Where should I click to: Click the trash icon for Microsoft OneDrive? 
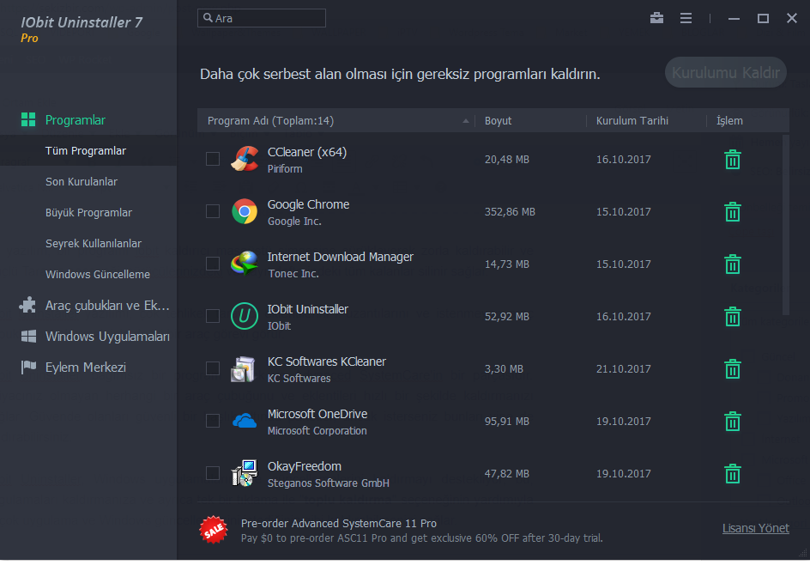point(732,422)
